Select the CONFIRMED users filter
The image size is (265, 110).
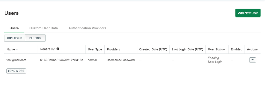[x=15, y=38]
